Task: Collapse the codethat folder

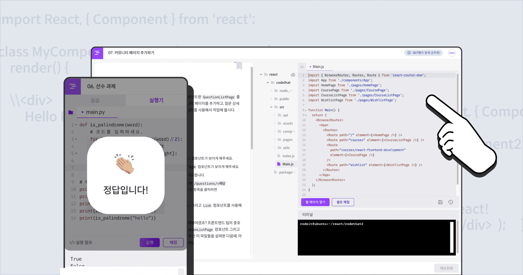Action: (268, 83)
